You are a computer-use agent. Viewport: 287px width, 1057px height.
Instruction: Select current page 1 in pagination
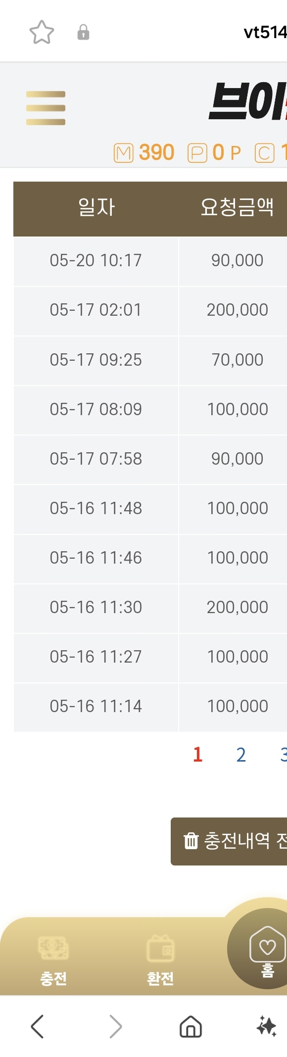tap(198, 755)
